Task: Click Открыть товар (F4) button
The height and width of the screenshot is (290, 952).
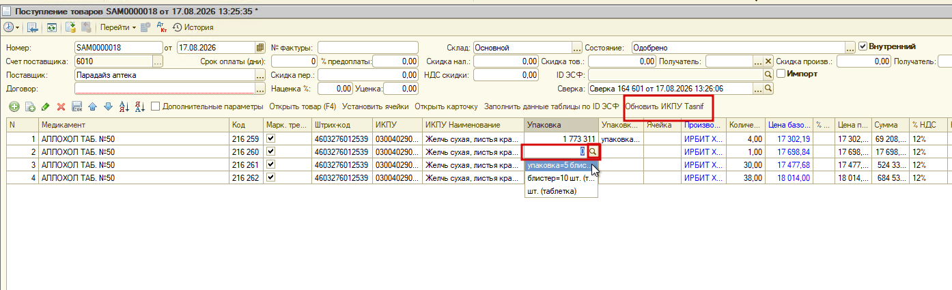Action: click(x=303, y=107)
